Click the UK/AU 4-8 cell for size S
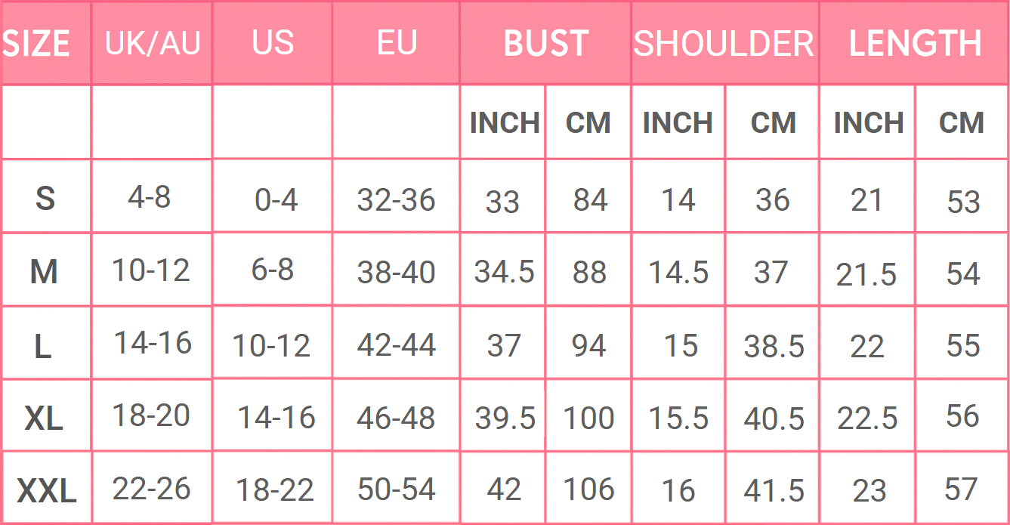The image size is (1010, 525). tap(150, 198)
